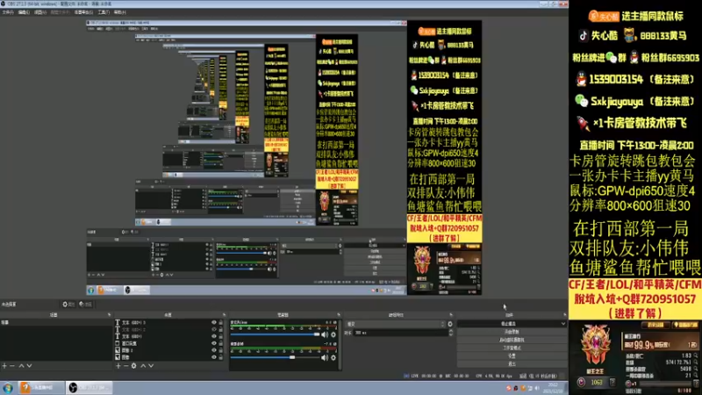This screenshot has height=395, width=702.
Task: Add a new source with plus icon
Action: (118, 366)
